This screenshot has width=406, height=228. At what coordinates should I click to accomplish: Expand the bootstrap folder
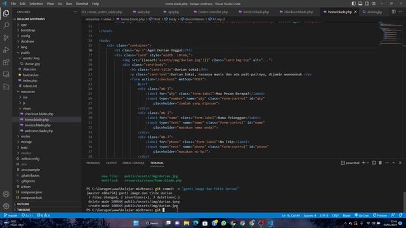coord(28,30)
